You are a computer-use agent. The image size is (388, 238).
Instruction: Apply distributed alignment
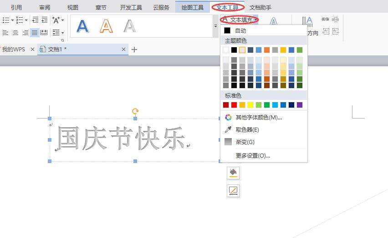click(44, 32)
